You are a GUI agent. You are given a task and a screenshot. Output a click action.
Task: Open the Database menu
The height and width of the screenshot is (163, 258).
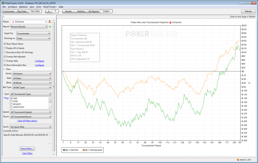pyautogui.click(x=23, y=7)
